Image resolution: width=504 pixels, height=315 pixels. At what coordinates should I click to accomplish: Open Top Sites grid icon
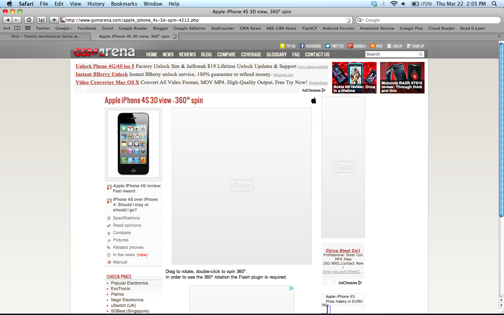click(x=28, y=28)
